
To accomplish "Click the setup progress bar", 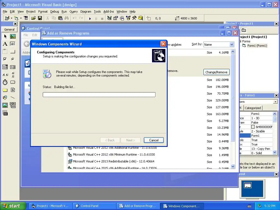I will [99, 95].
